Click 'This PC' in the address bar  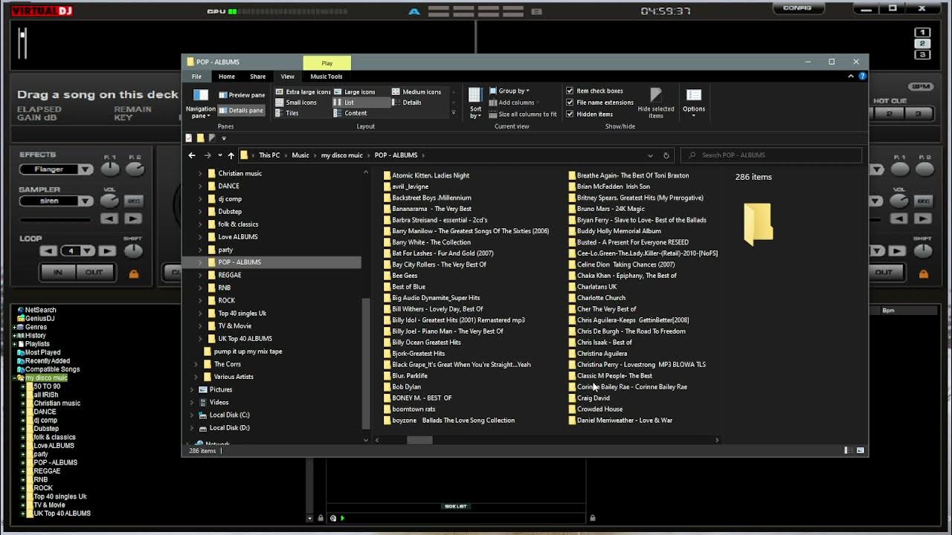(269, 155)
